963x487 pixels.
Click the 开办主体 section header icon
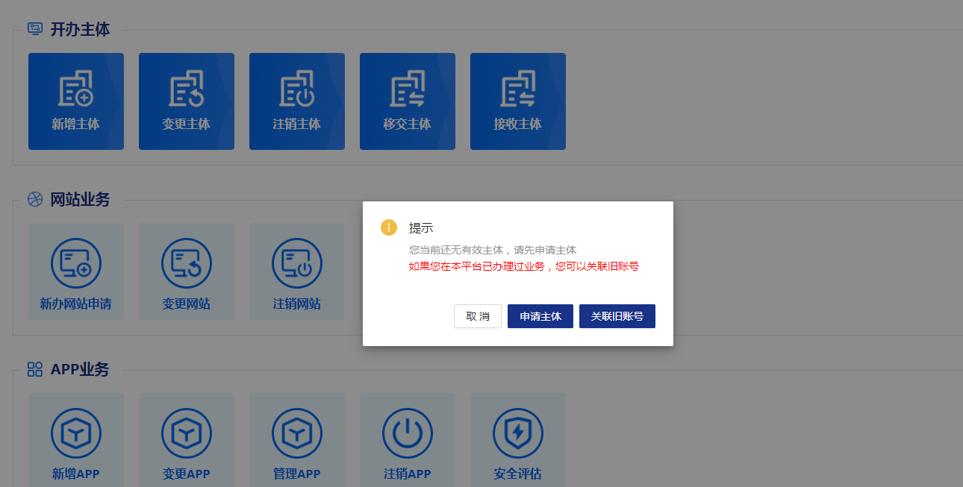[35, 29]
